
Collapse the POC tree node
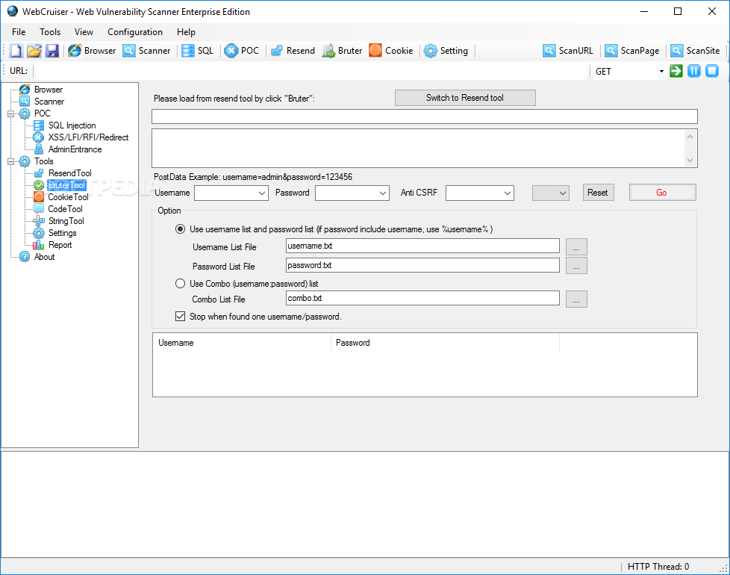(10, 114)
